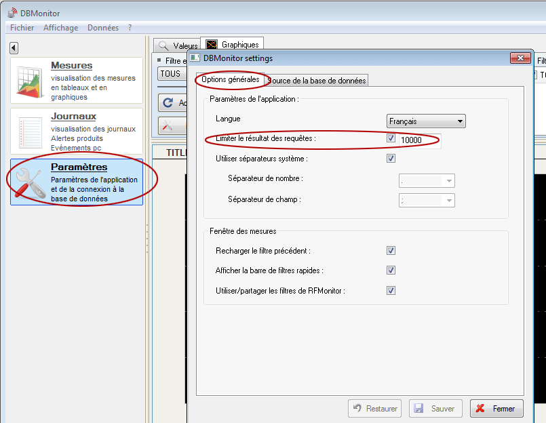Open the ? help menu
The image size is (546, 423).
coord(130,28)
